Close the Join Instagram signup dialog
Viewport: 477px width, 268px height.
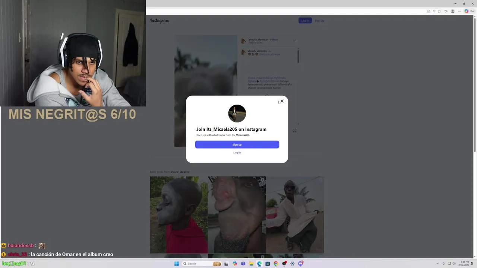282,101
